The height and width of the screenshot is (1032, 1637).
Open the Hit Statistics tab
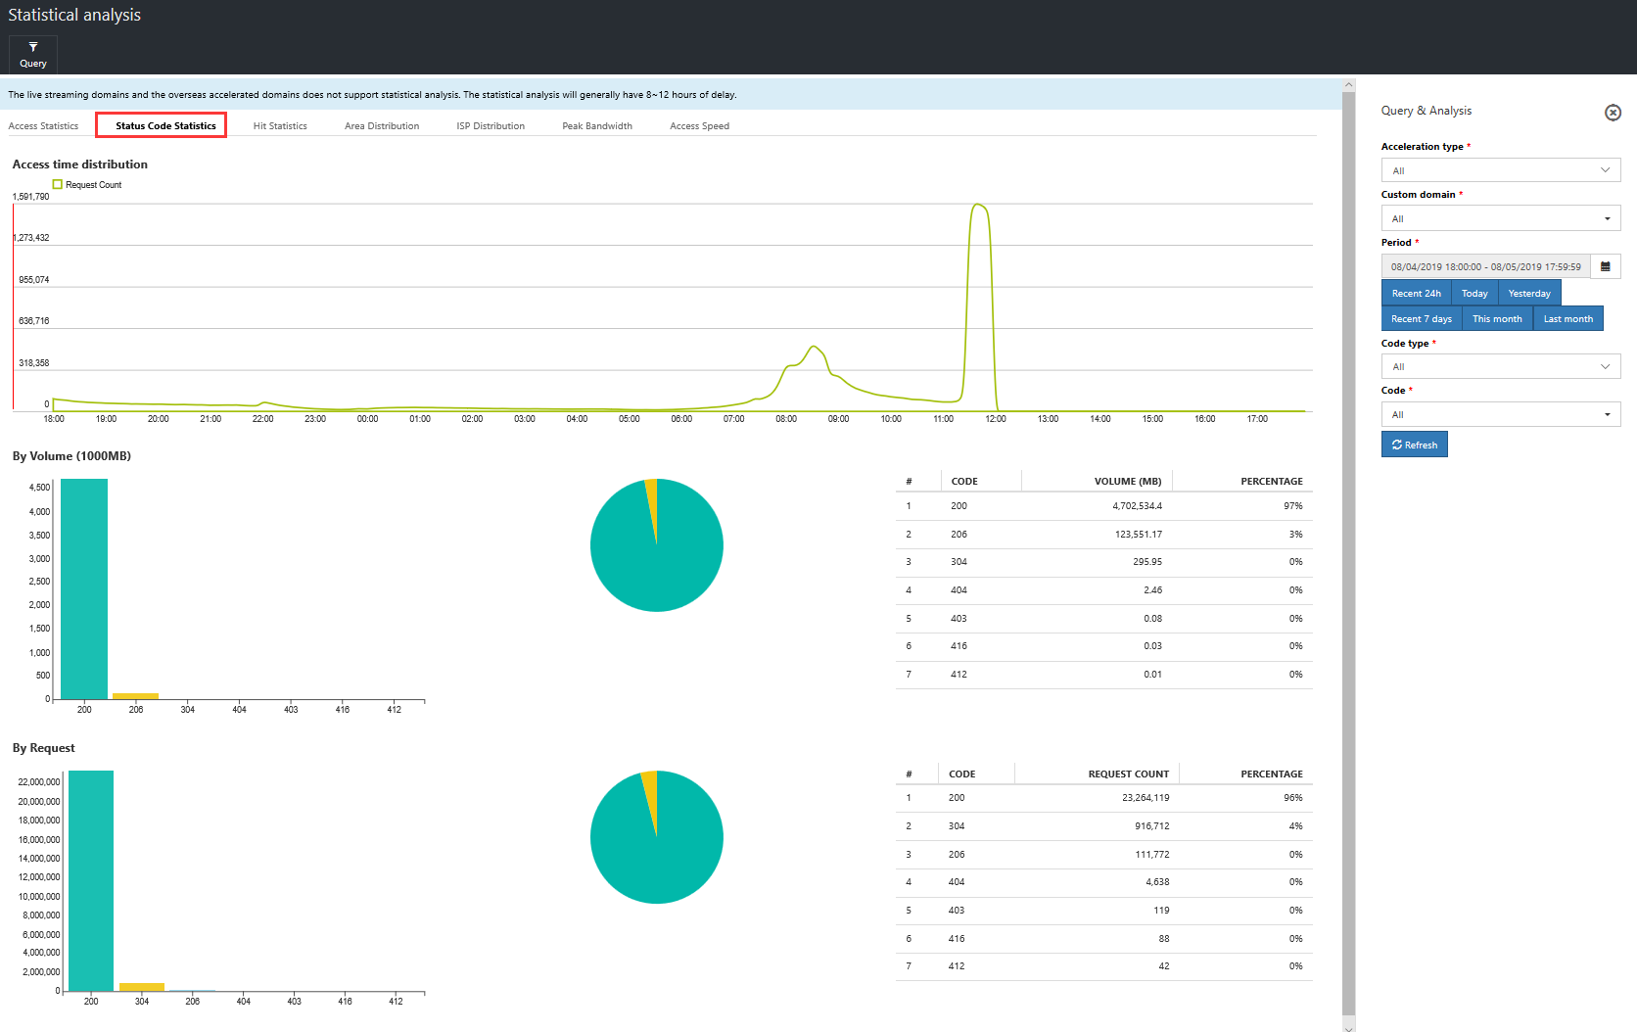[x=280, y=126]
